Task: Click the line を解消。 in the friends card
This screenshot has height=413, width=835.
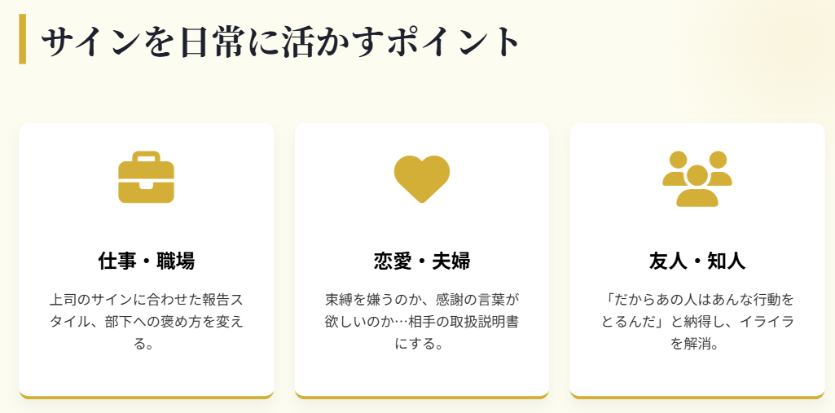Action: pyautogui.click(x=697, y=344)
